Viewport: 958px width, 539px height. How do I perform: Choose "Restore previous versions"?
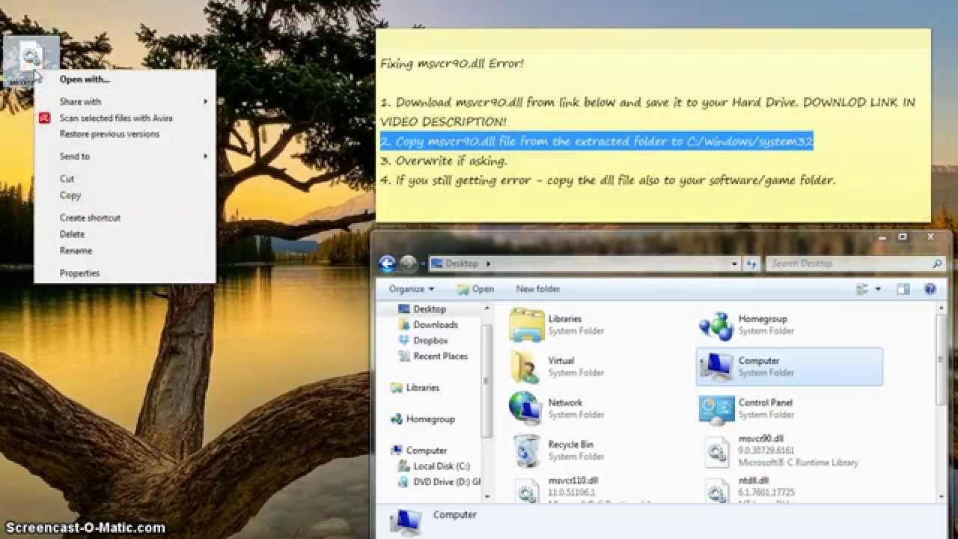109,135
